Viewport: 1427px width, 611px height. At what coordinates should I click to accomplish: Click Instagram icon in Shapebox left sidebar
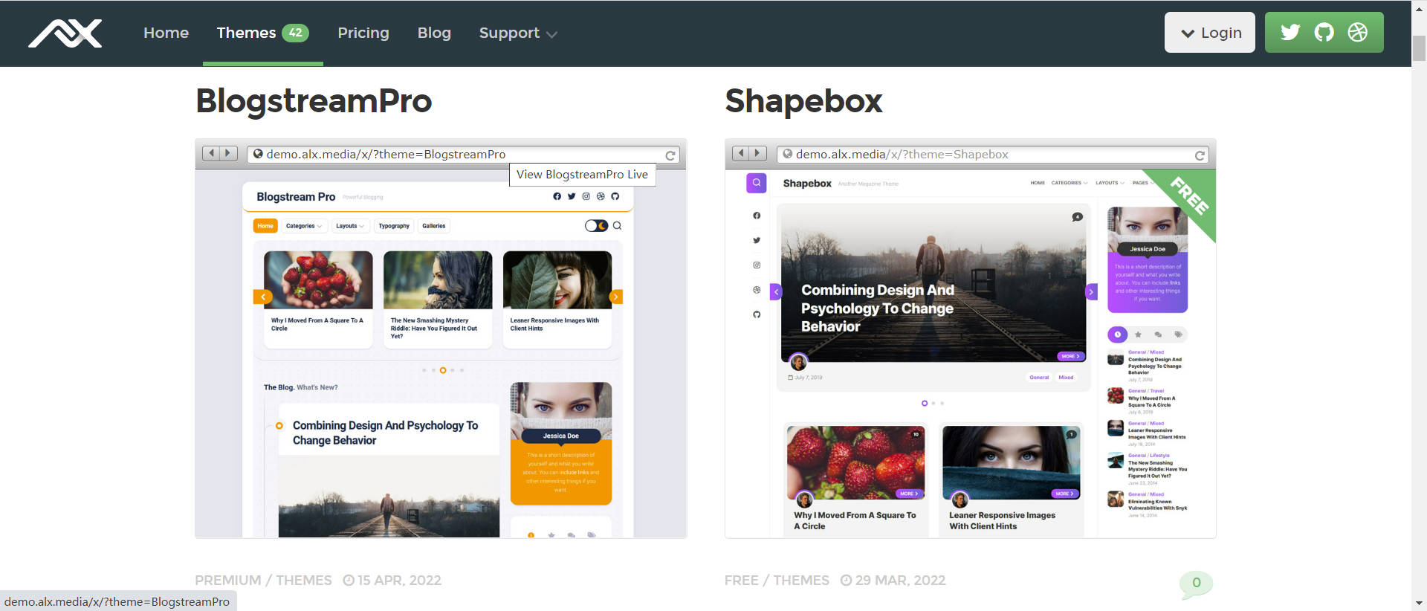[757, 265]
